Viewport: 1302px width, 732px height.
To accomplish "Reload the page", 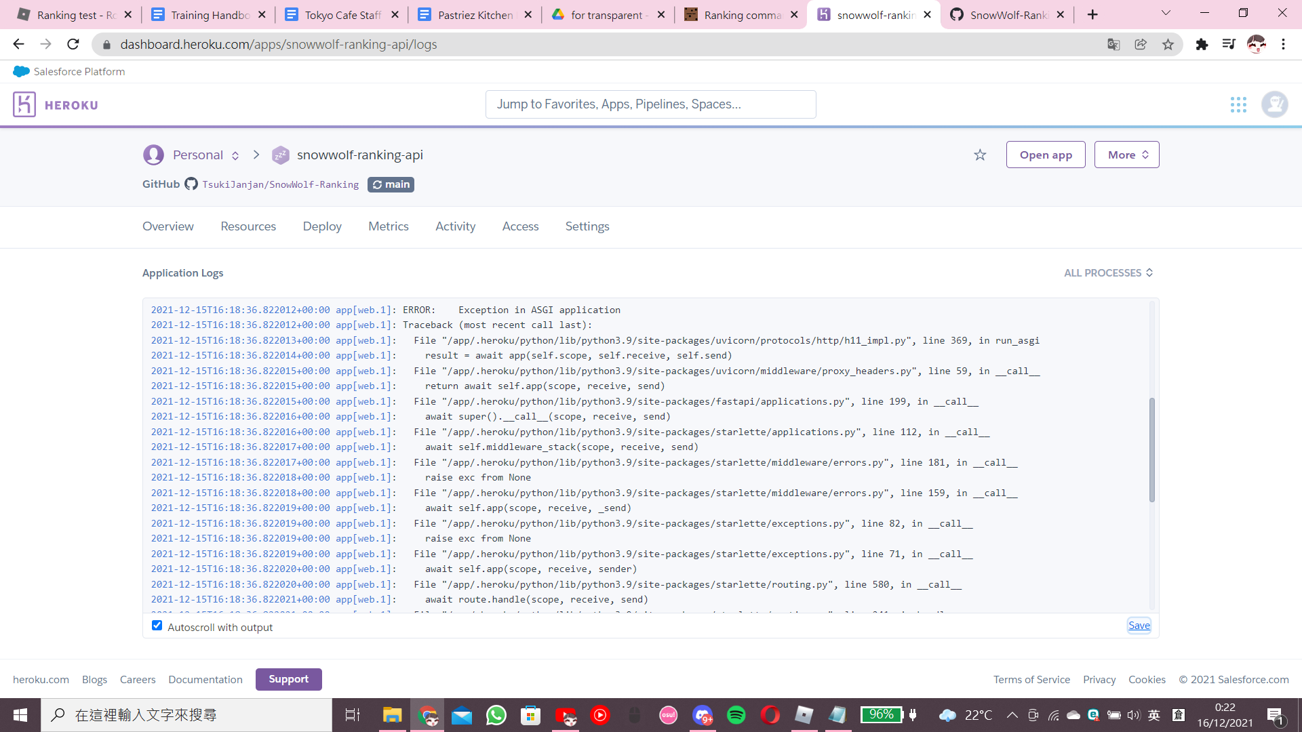I will [x=73, y=44].
